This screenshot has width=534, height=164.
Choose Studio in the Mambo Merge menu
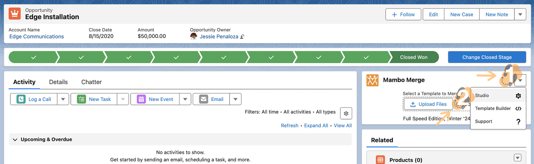(x=482, y=95)
